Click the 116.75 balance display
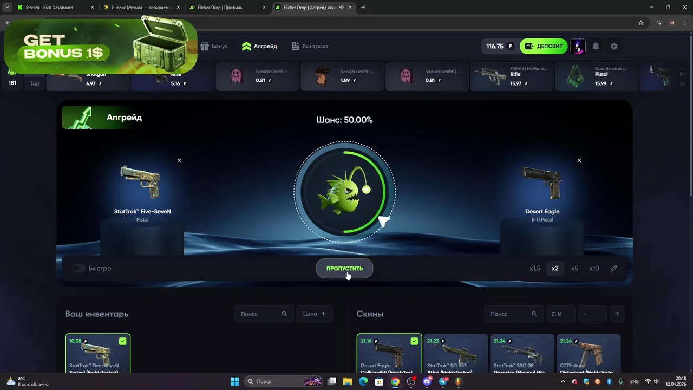Viewport: 693px width, 390px height. (x=499, y=46)
